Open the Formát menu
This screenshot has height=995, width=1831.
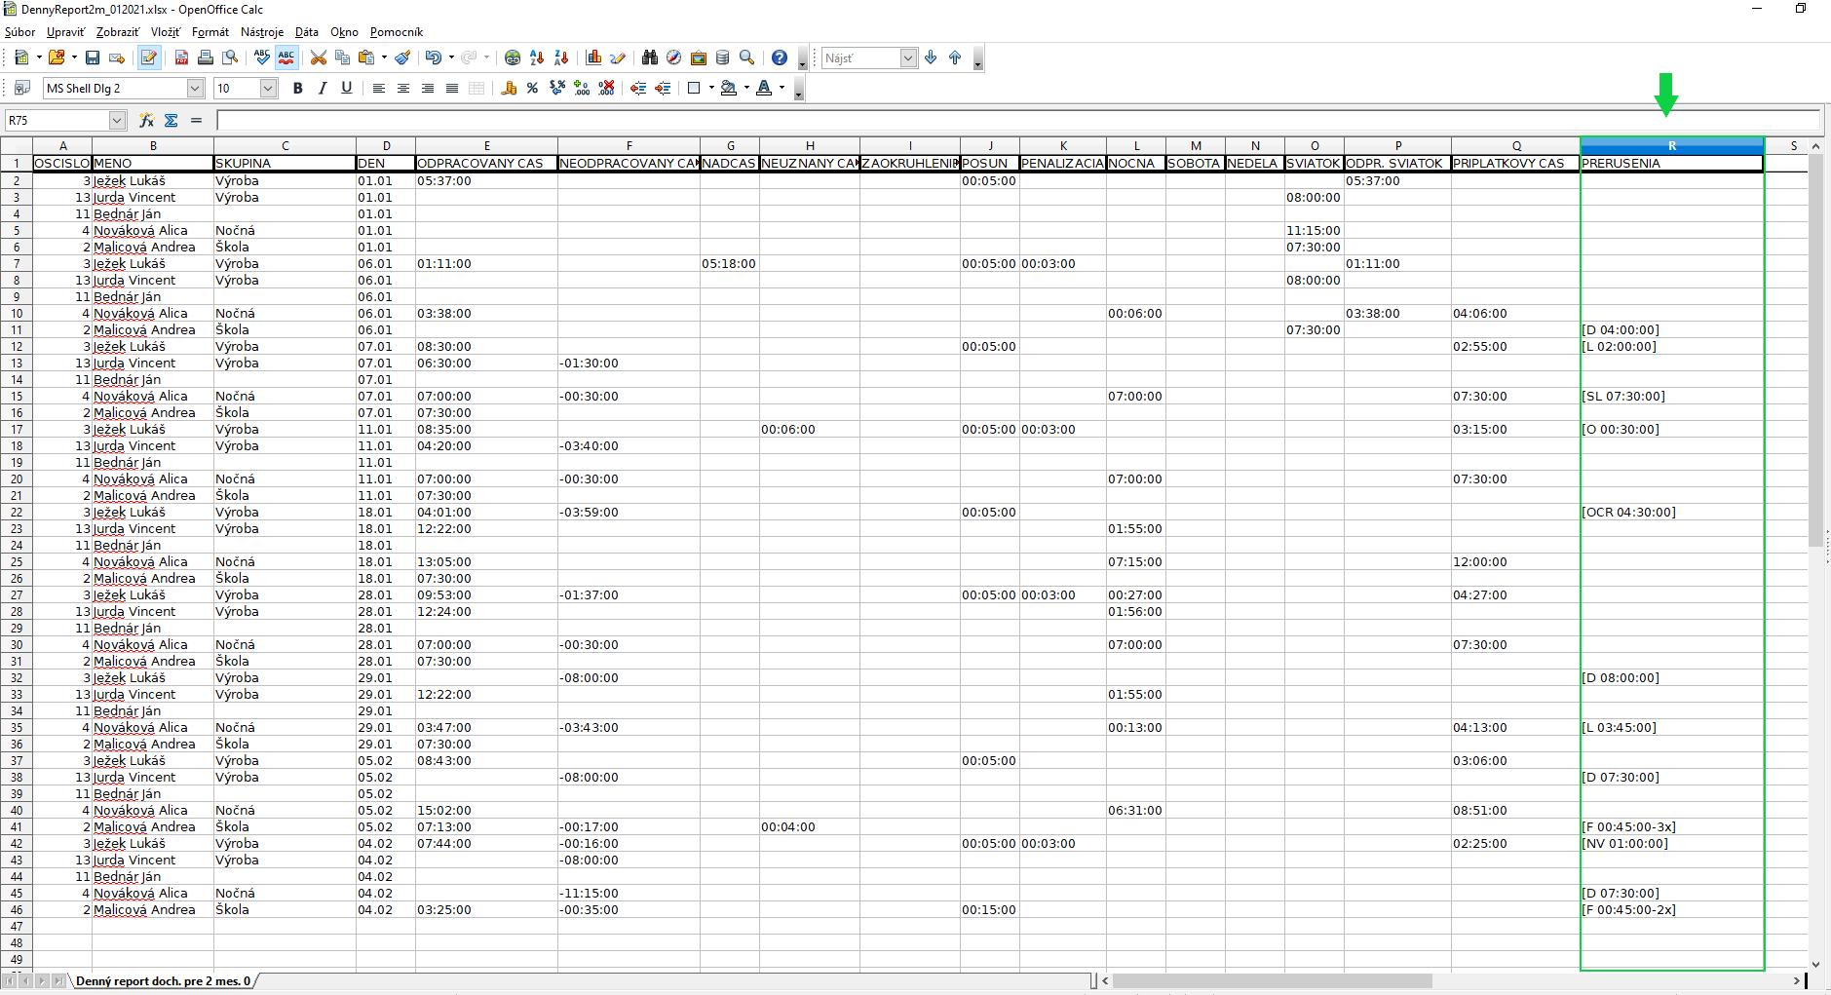tap(210, 32)
